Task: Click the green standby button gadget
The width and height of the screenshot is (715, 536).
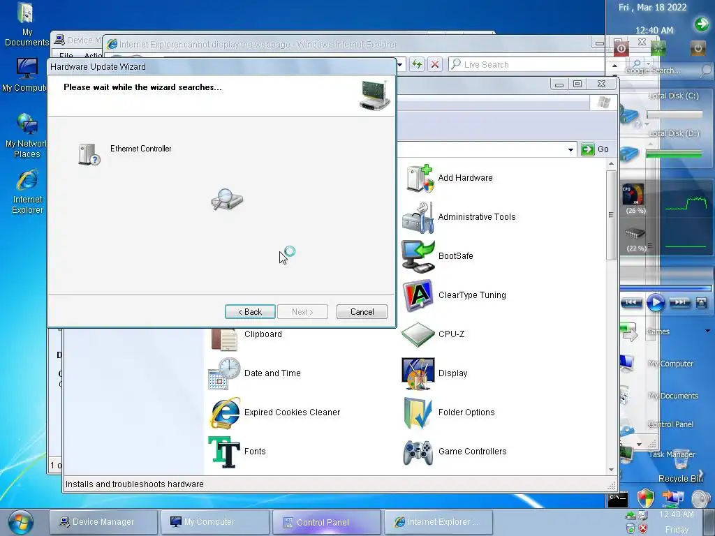Action: click(658, 48)
